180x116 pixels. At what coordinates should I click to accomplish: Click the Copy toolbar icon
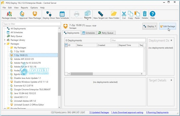coord(130,15)
